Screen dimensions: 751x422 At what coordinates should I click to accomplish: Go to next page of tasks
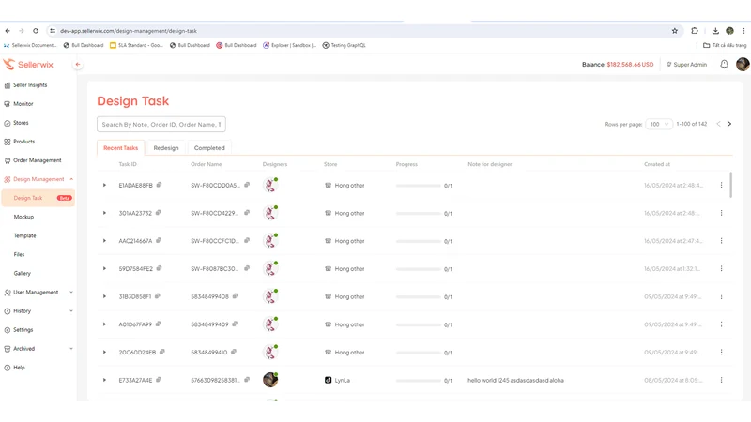coord(729,124)
